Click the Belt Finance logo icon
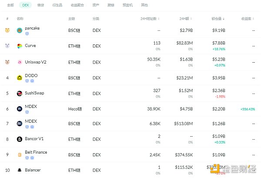261x178 pixels. [x=20, y=154]
